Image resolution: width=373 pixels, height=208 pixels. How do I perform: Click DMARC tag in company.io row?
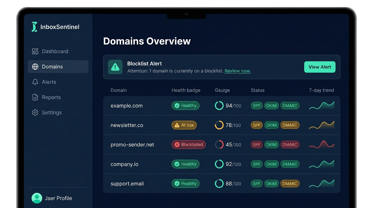[290, 164]
